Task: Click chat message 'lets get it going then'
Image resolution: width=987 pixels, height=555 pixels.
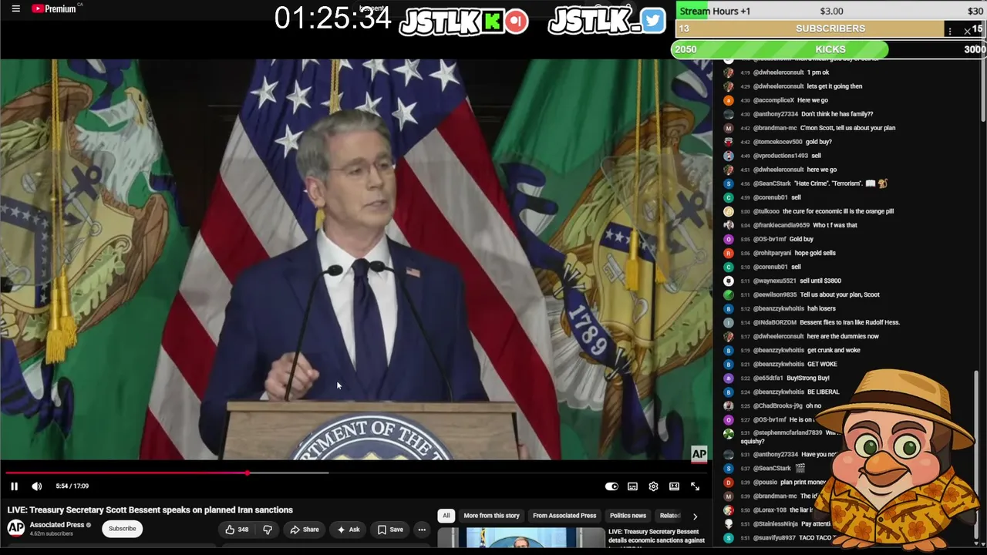Action: click(x=834, y=86)
